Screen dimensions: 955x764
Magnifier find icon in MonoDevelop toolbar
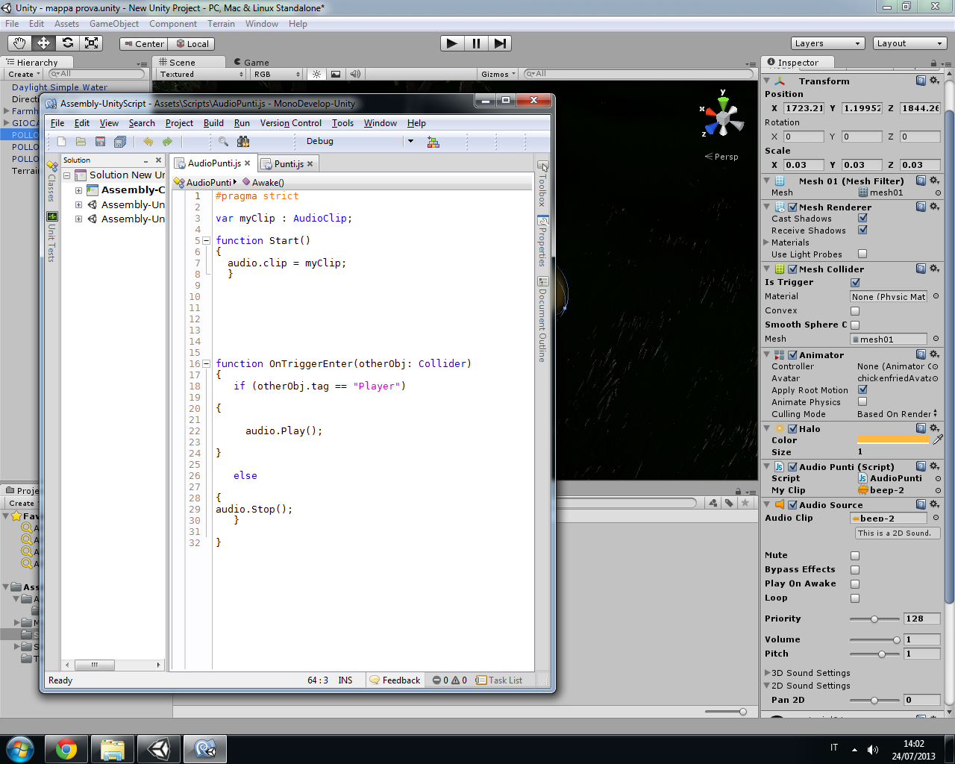[x=223, y=141]
